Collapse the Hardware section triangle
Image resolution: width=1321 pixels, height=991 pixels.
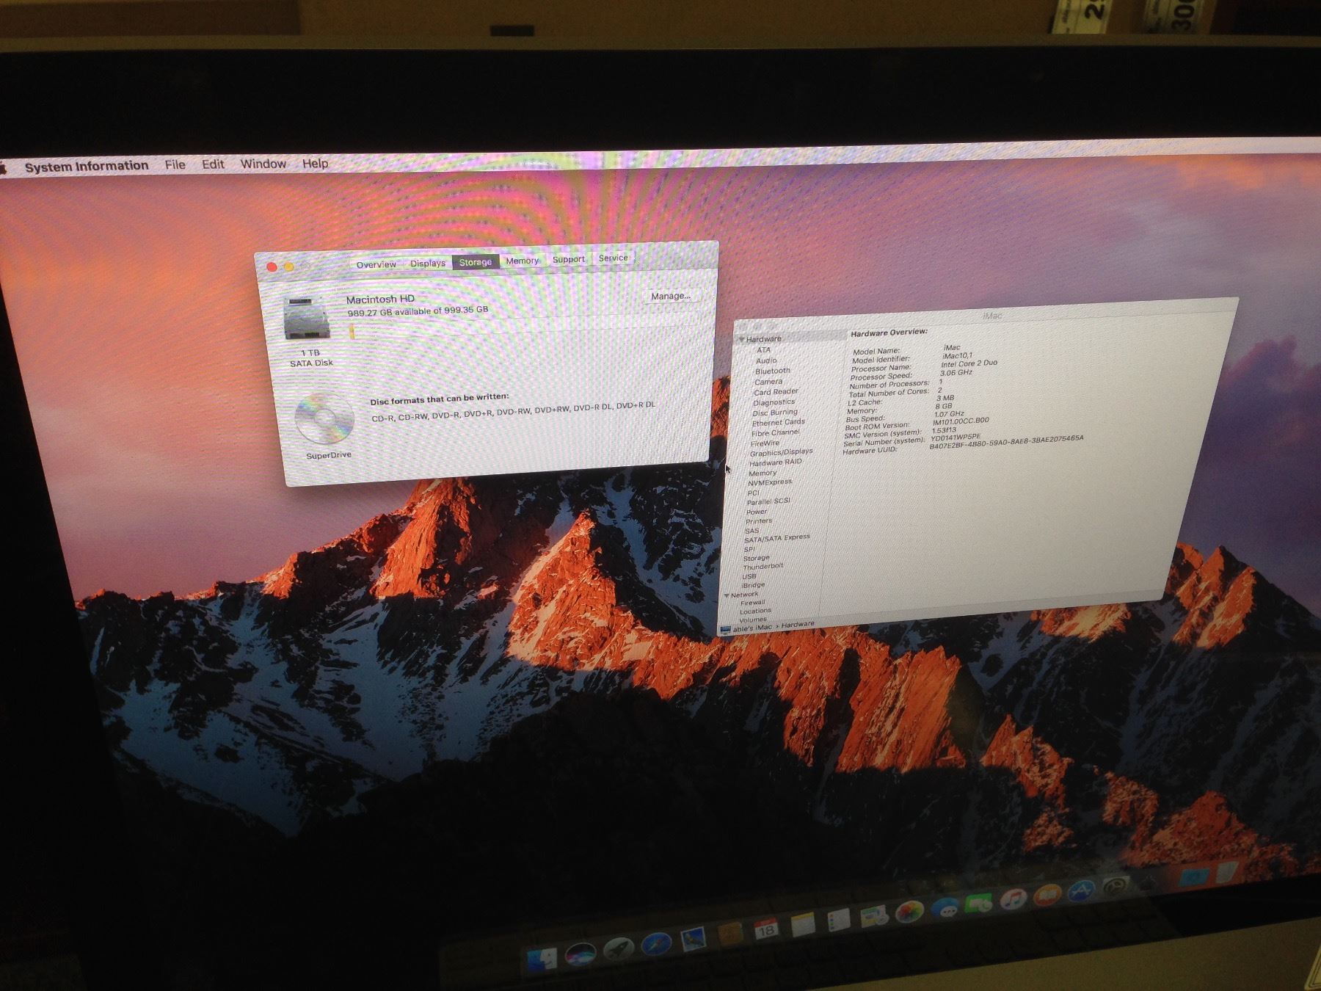click(x=742, y=339)
